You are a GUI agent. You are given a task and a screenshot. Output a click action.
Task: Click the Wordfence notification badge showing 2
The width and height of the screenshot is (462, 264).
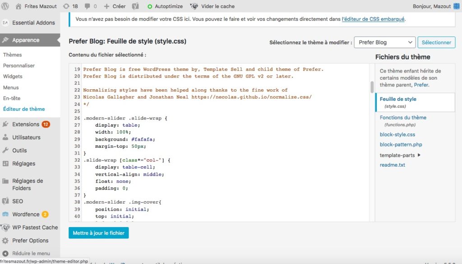pyautogui.click(x=45, y=214)
